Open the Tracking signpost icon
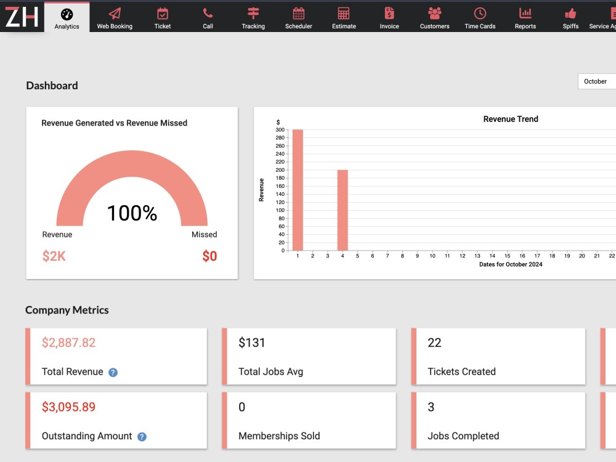The width and height of the screenshot is (616, 462). 253,14
